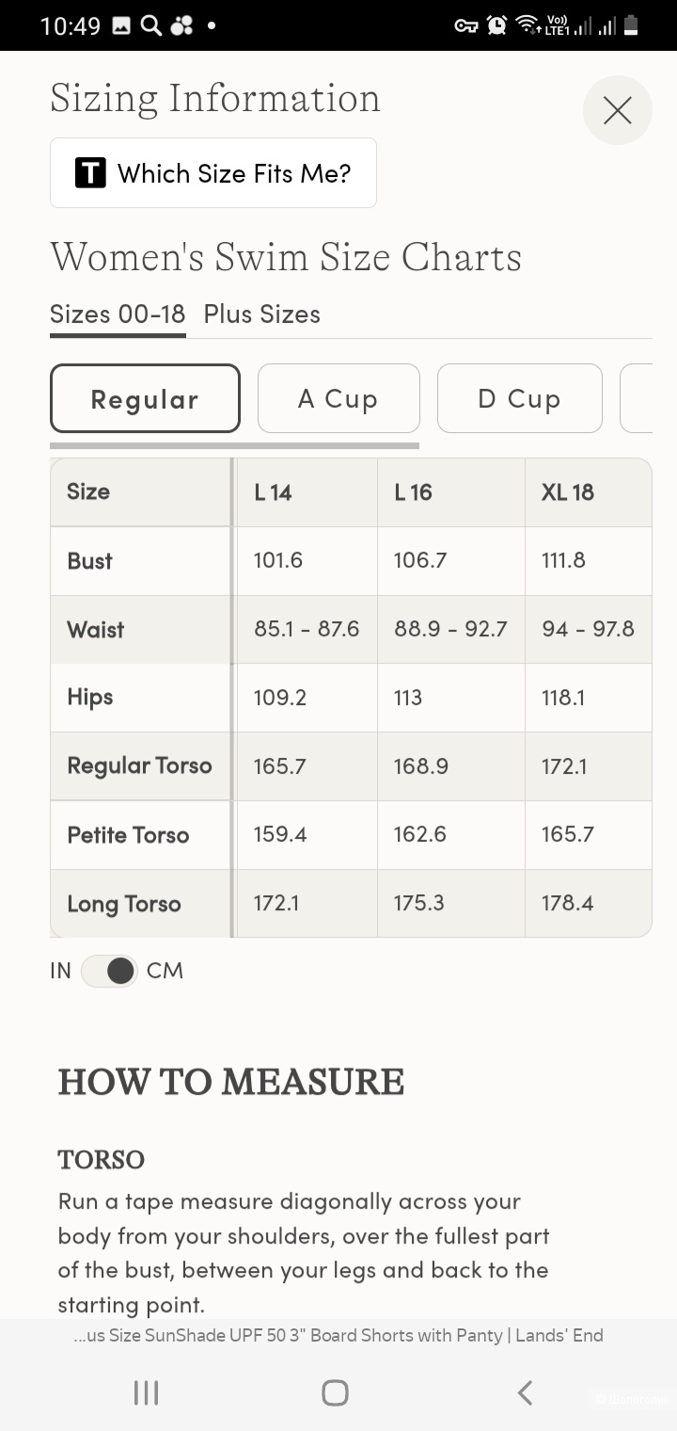Toggle the IN/CM unit switch
Screen dimensions: 677x1431
tap(109, 971)
